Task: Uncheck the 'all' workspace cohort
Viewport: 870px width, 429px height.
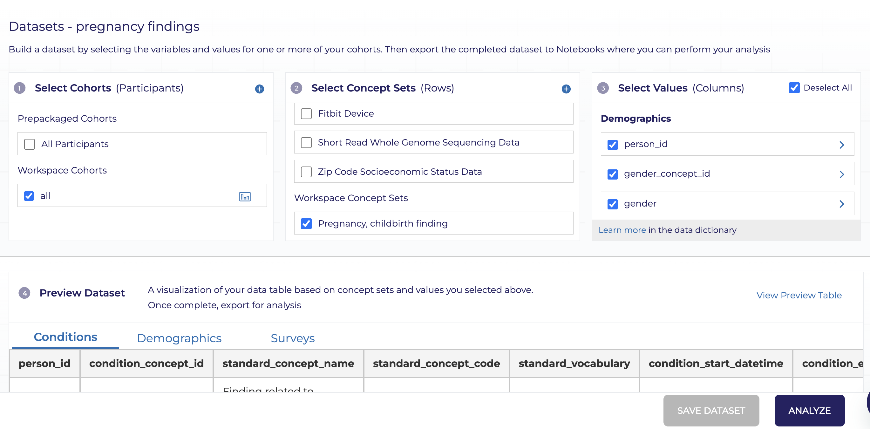Action: click(29, 196)
